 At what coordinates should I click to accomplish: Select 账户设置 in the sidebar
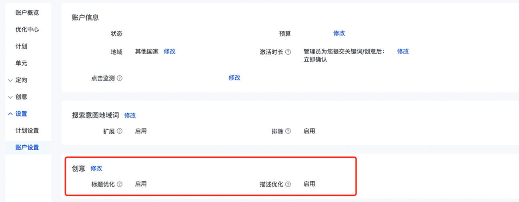click(27, 147)
